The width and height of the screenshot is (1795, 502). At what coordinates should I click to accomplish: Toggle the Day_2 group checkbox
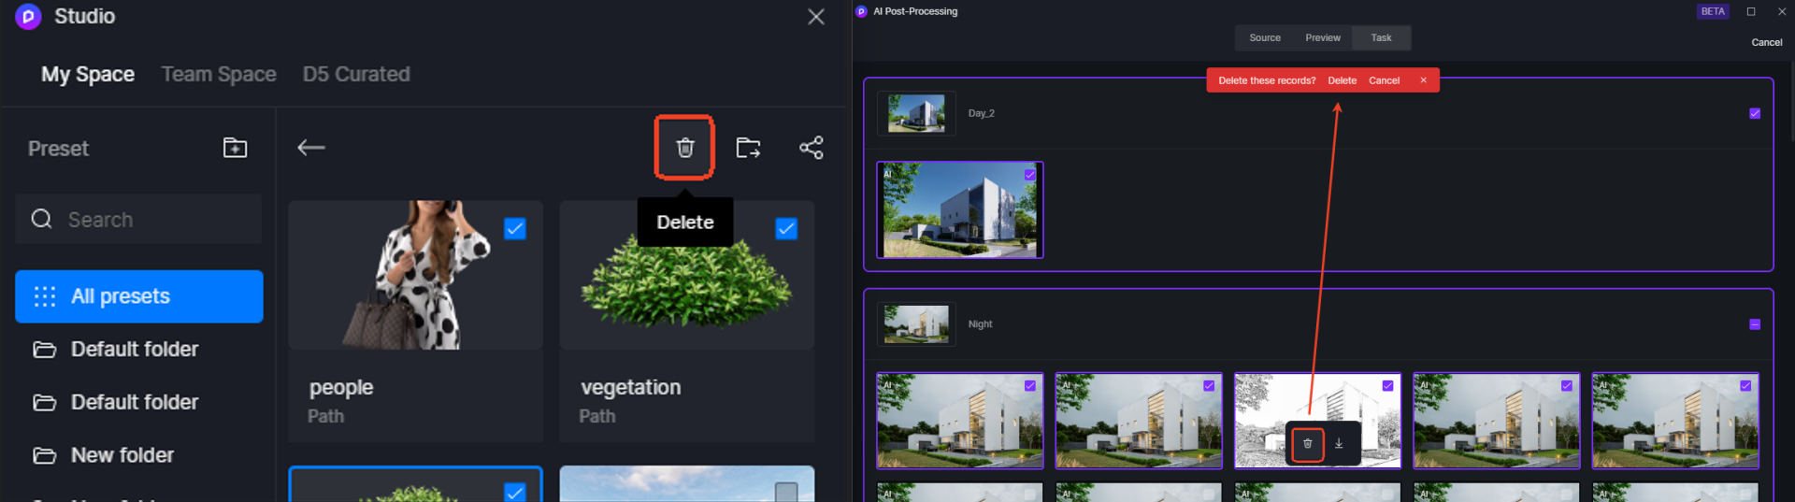coord(1755,113)
